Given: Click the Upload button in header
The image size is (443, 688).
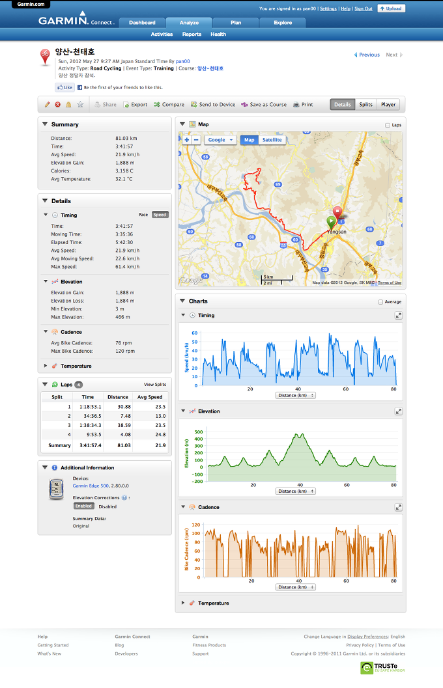Looking at the screenshot, I should point(391,8).
